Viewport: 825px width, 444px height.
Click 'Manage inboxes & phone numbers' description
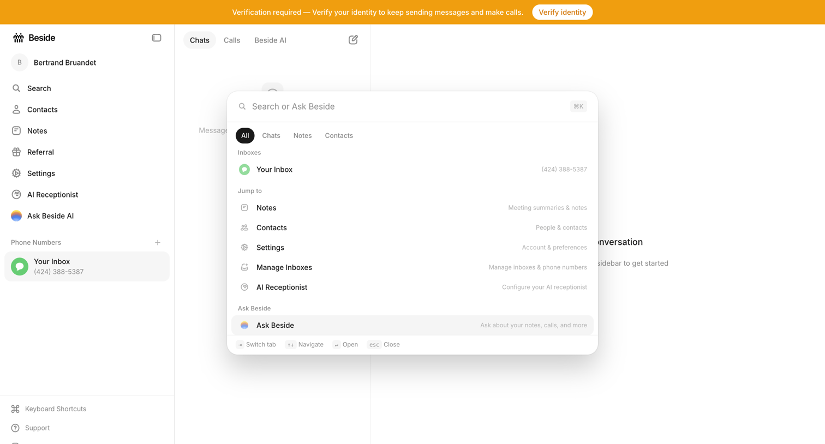click(537, 267)
